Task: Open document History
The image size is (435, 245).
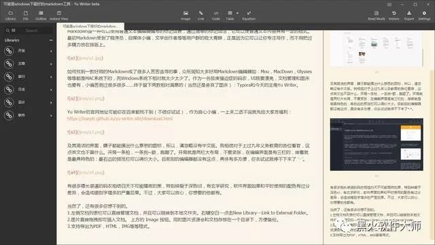Action: coord(394,16)
